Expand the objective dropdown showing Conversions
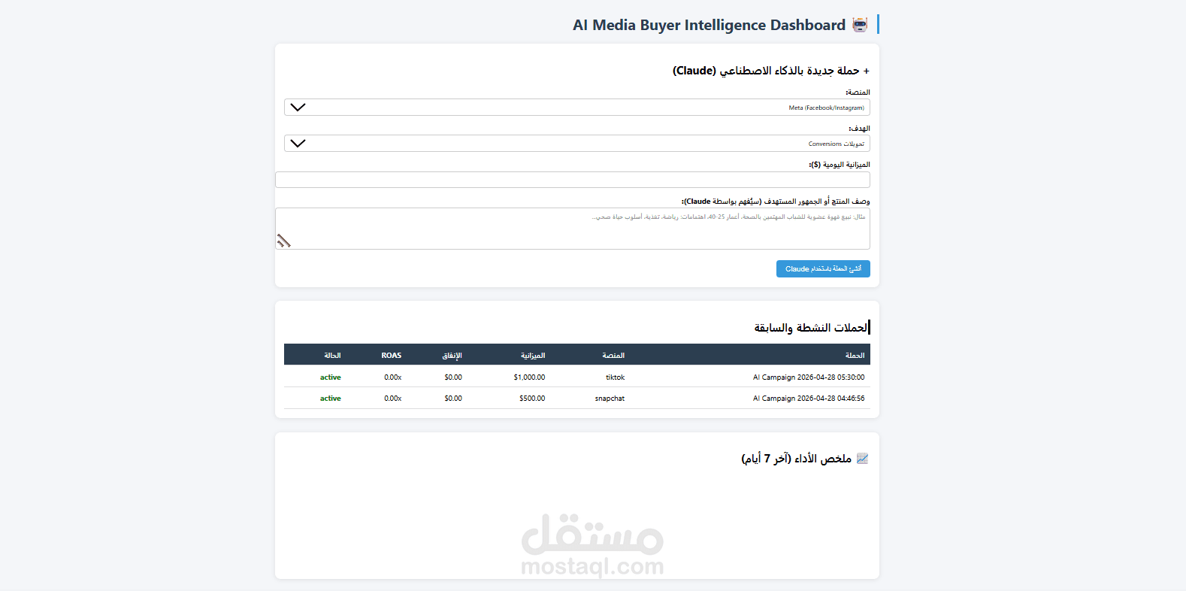Screen dimensions: 1186x591 click(577, 144)
